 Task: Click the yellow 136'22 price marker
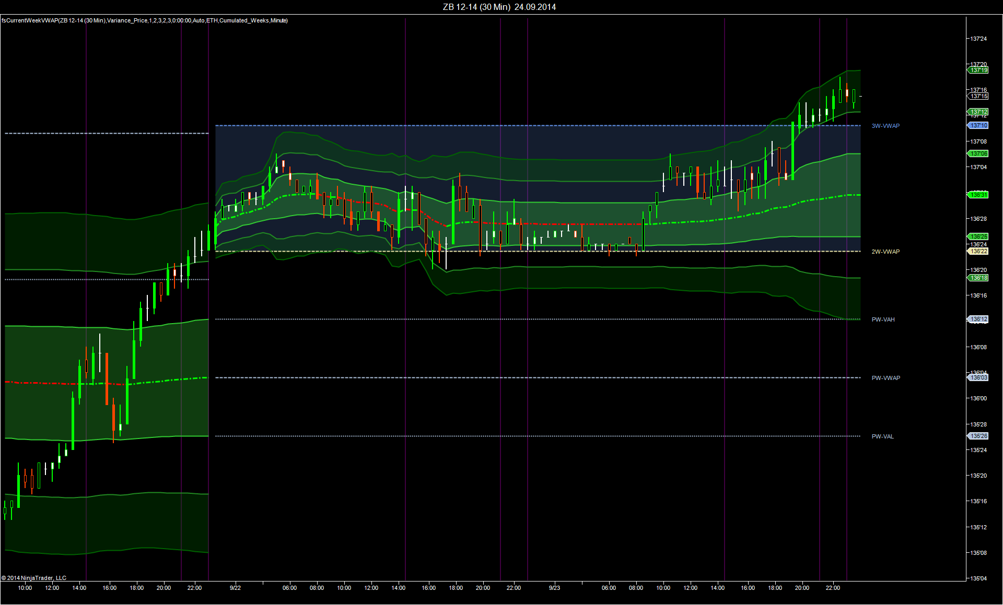[x=979, y=252]
